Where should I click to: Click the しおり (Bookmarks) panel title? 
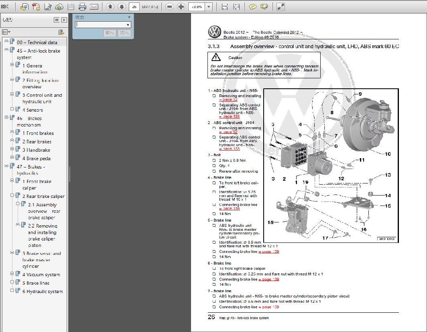(x=8, y=20)
